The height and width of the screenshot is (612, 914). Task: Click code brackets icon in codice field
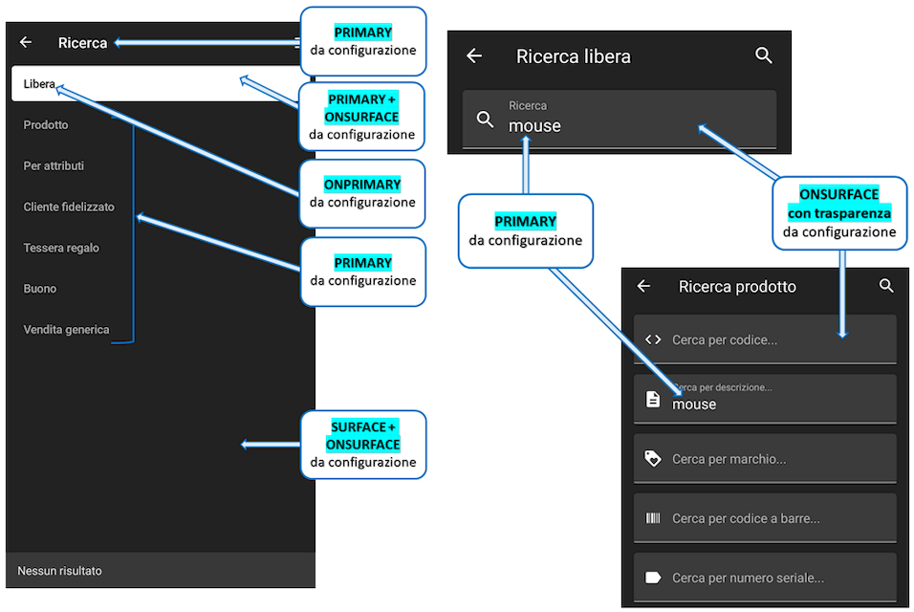tap(653, 339)
